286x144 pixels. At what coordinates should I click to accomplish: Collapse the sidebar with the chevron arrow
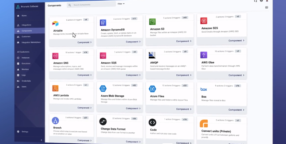click(x=42, y=140)
